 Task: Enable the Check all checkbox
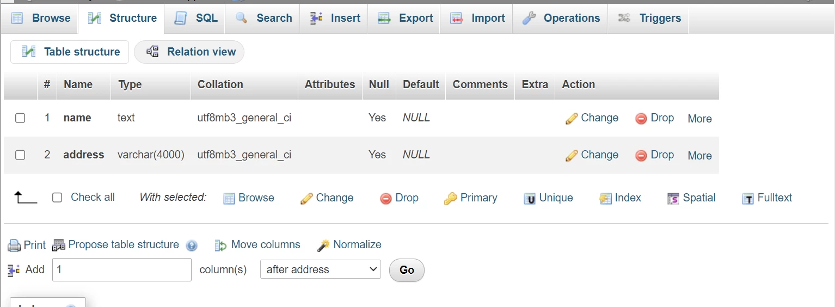click(57, 198)
